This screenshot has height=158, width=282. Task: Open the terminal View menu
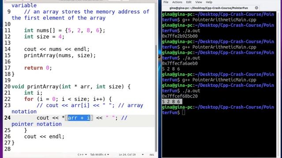point(199,2)
